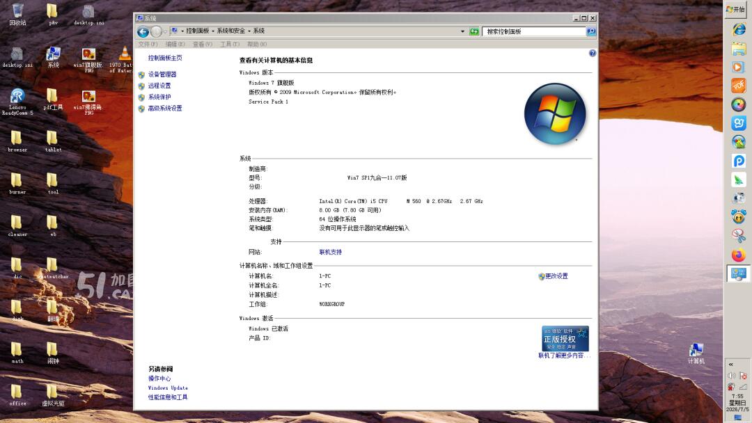This screenshot has width=752, height=423.
Task: Open the scissors snipping taskbar icon
Action: coord(739,236)
